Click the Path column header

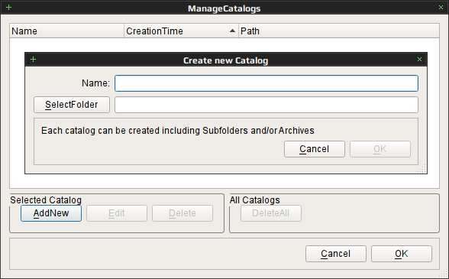[339, 31]
